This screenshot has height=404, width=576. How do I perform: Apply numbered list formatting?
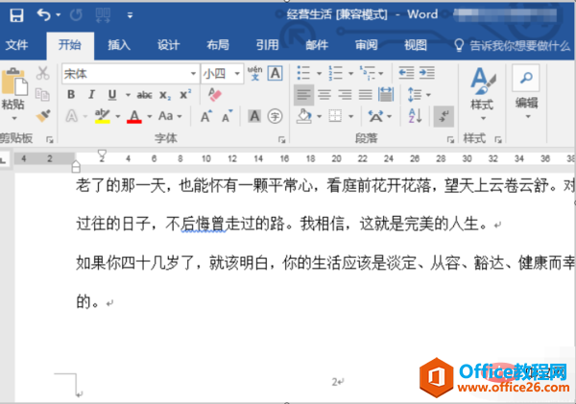[335, 73]
